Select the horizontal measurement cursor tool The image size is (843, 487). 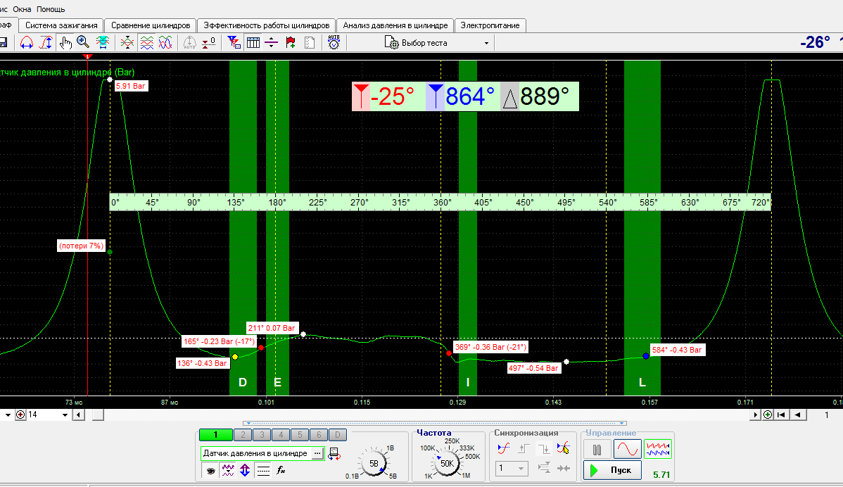26,42
